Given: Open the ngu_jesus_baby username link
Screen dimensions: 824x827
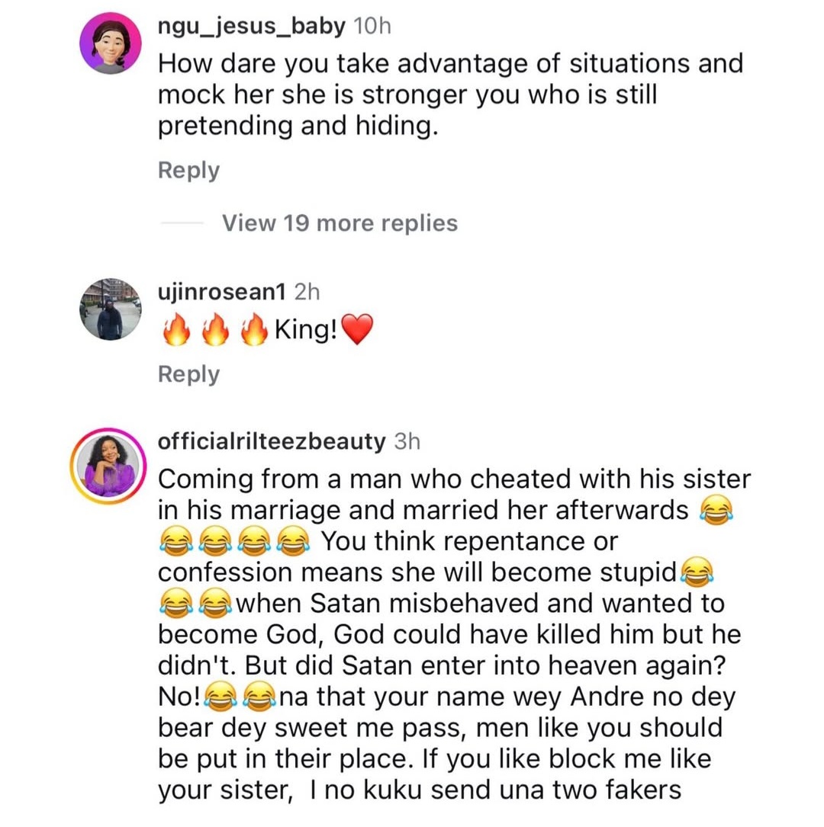Looking at the screenshot, I should [x=249, y=27].
